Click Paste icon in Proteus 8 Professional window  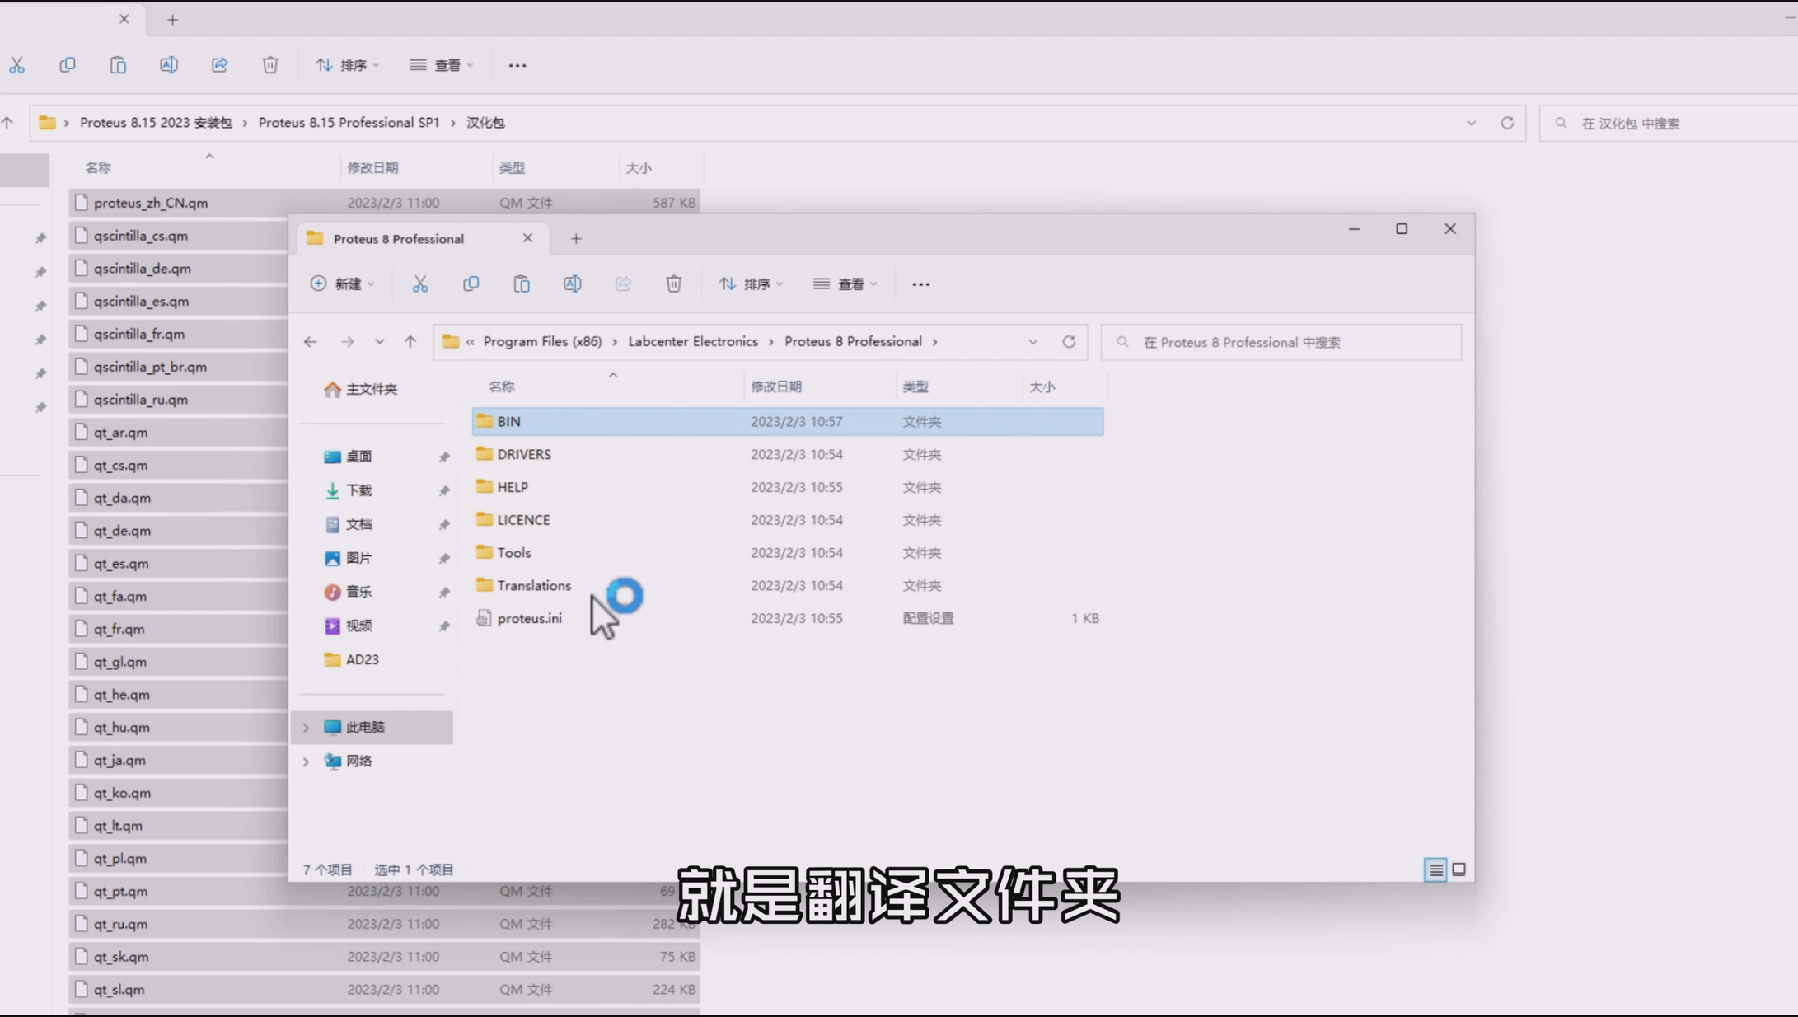click(x=522, y=284)
